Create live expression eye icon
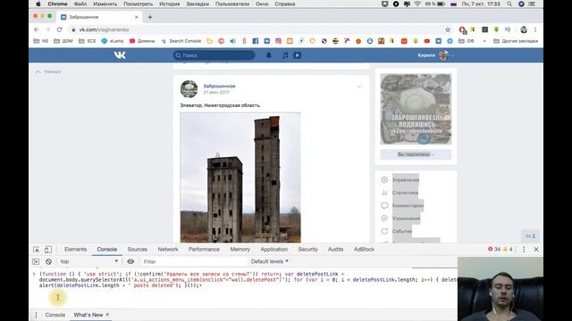572x321 pixels. click(130, 261)
